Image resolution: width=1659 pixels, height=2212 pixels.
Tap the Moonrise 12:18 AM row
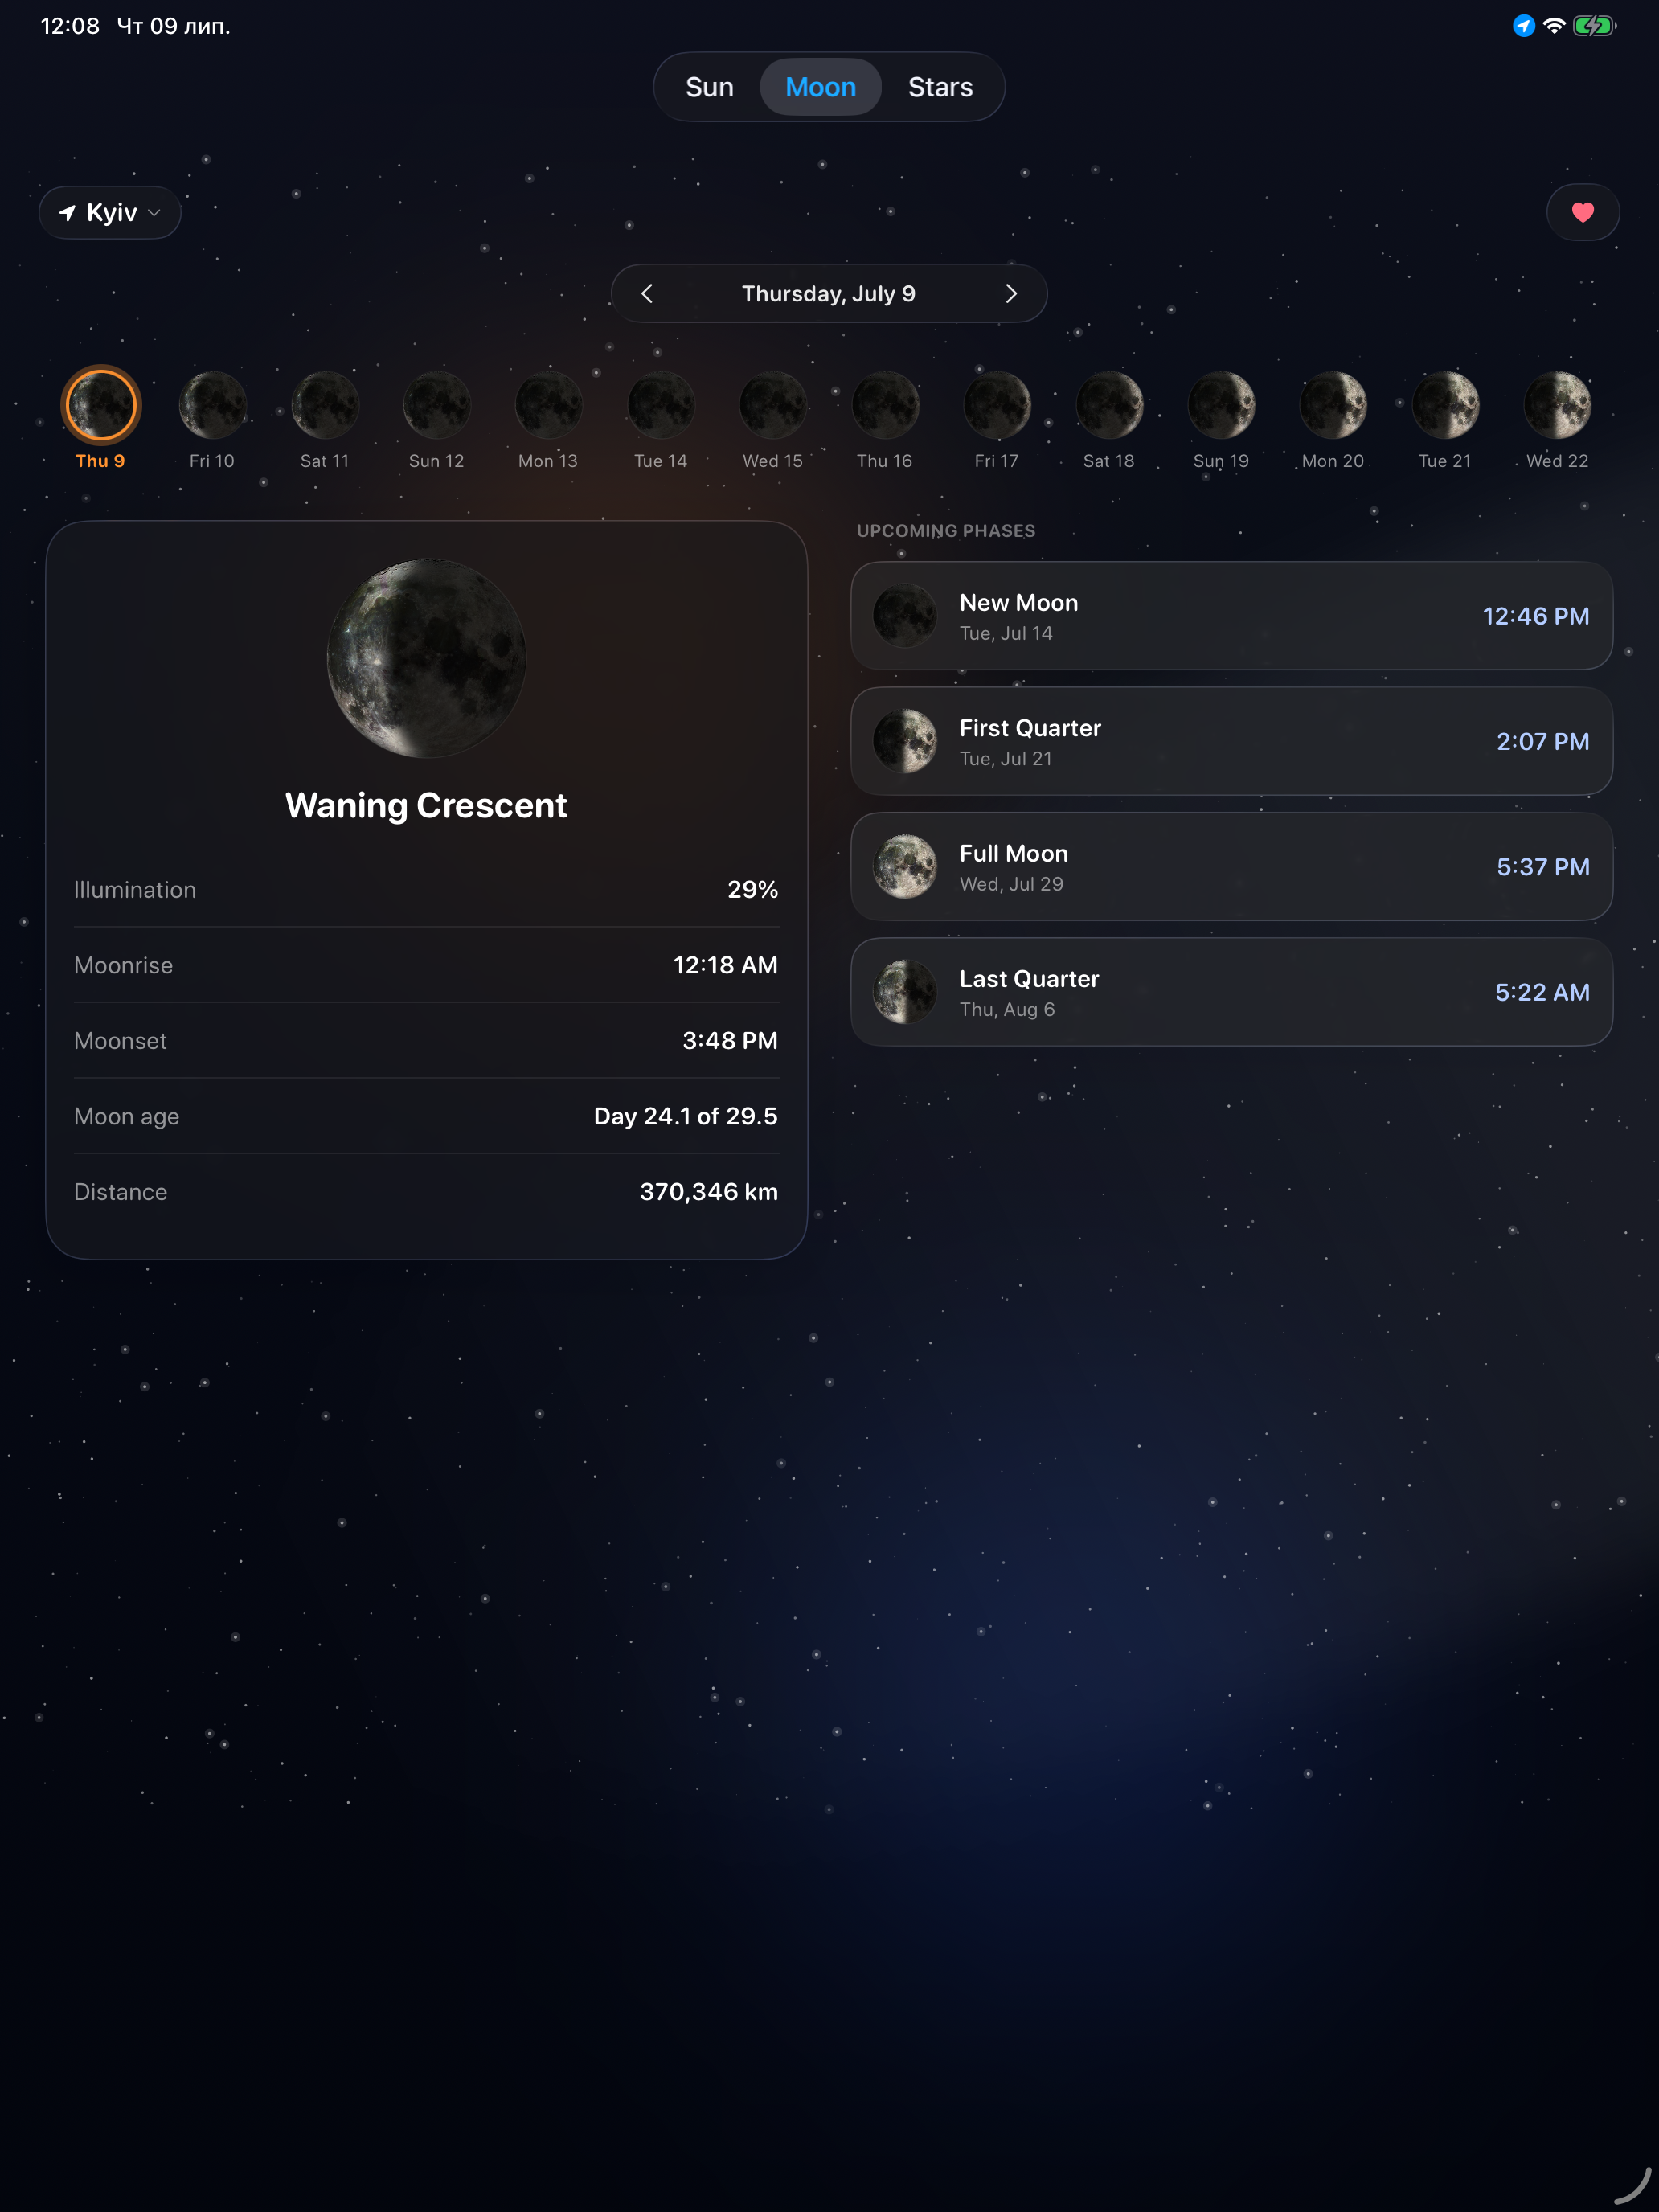click(426, 965)
